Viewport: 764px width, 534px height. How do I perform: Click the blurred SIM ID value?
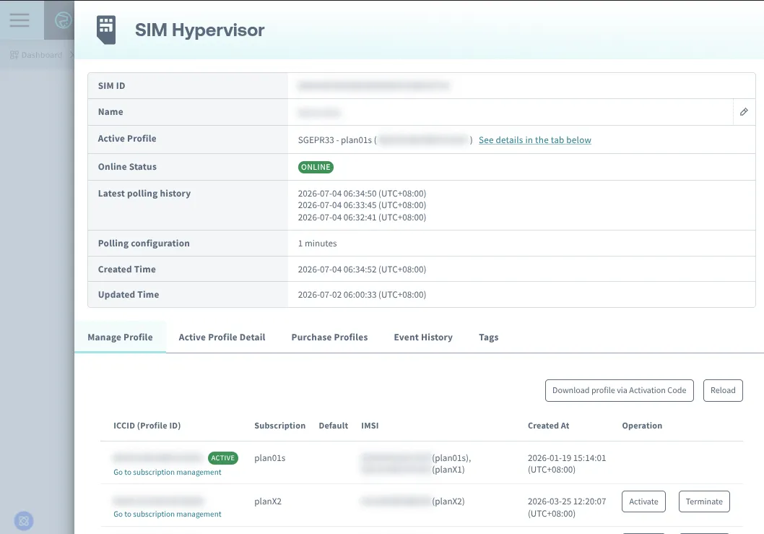pos(374,86)
